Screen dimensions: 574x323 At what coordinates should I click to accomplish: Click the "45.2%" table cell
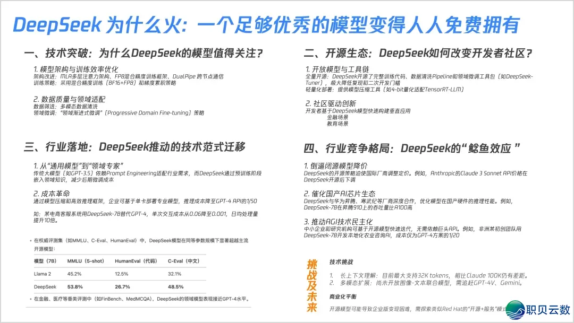pyautogui.click(x=74, y=274)
